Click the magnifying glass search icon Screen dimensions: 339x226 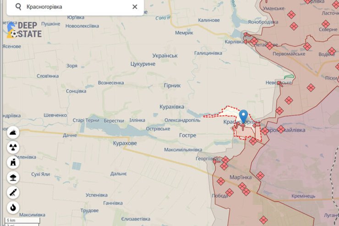[x=18, y=7]
